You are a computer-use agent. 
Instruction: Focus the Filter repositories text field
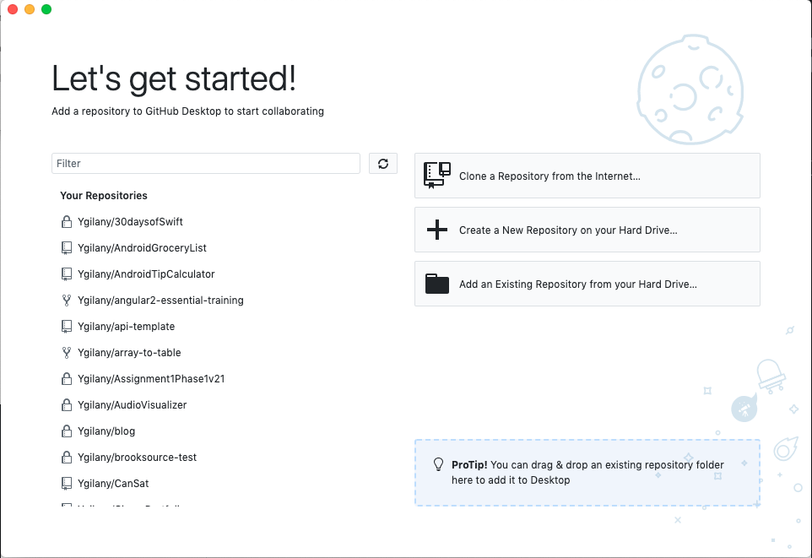[x=206, y=164]
